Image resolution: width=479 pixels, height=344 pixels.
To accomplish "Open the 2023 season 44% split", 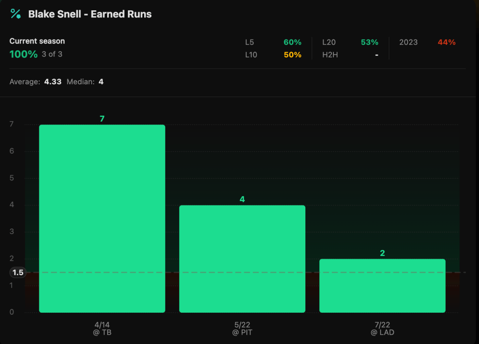I will click(427, 42).
